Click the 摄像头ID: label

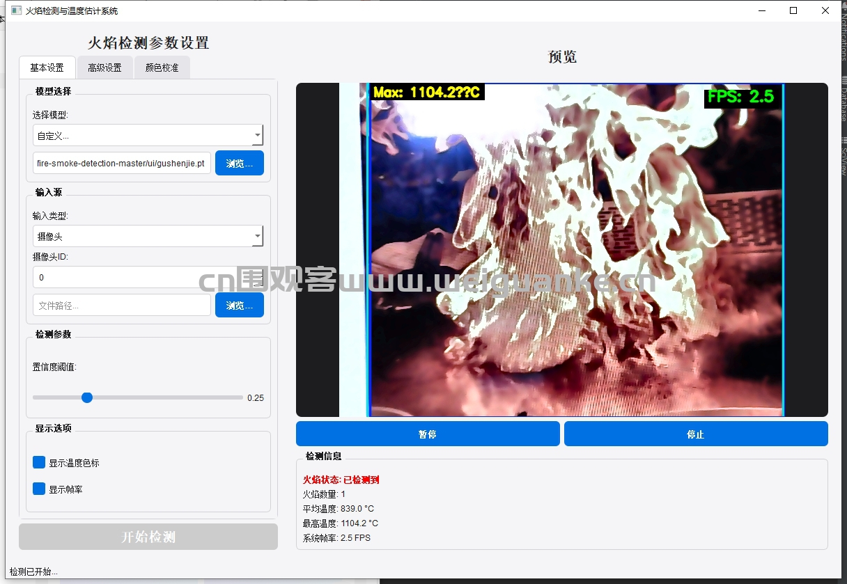click(51, 257)
